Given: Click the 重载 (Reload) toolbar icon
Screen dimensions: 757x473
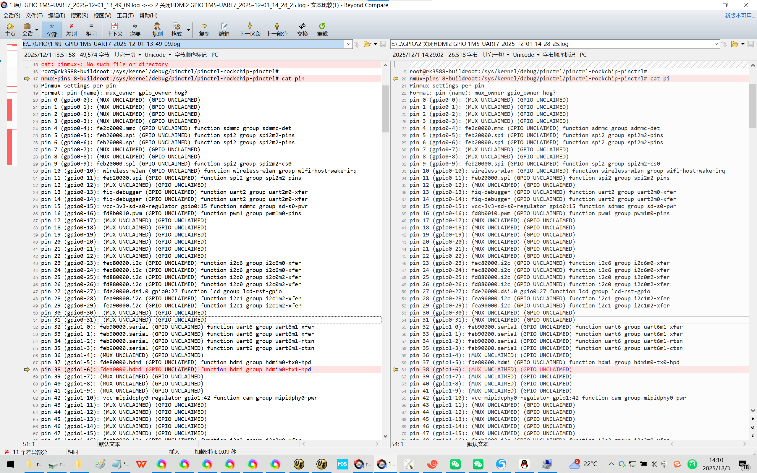Looking at the screenshot, I should 322,29.
